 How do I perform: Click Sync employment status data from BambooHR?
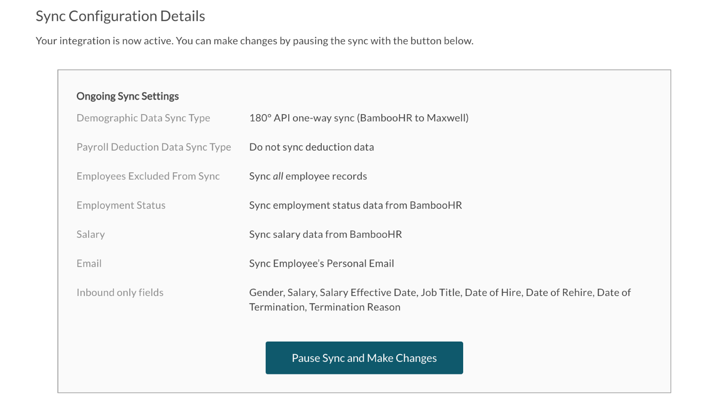coord(355,205)
